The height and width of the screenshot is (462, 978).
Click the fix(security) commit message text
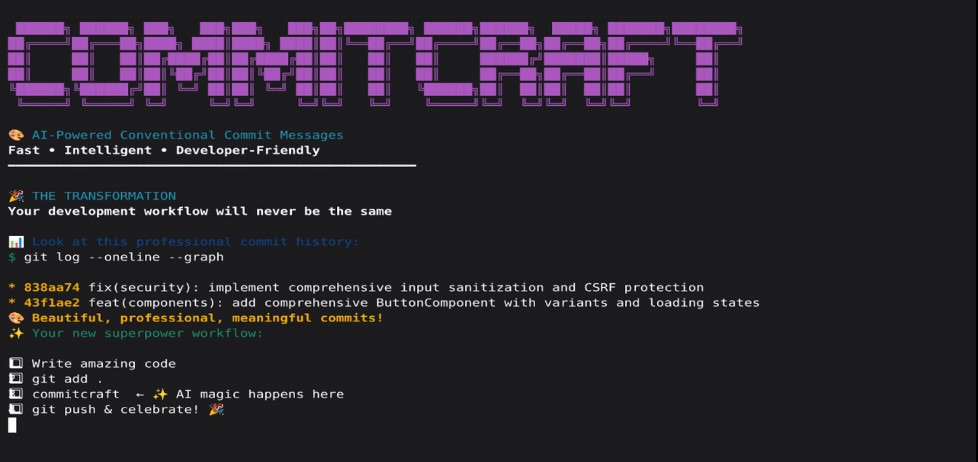coord(396,288)
